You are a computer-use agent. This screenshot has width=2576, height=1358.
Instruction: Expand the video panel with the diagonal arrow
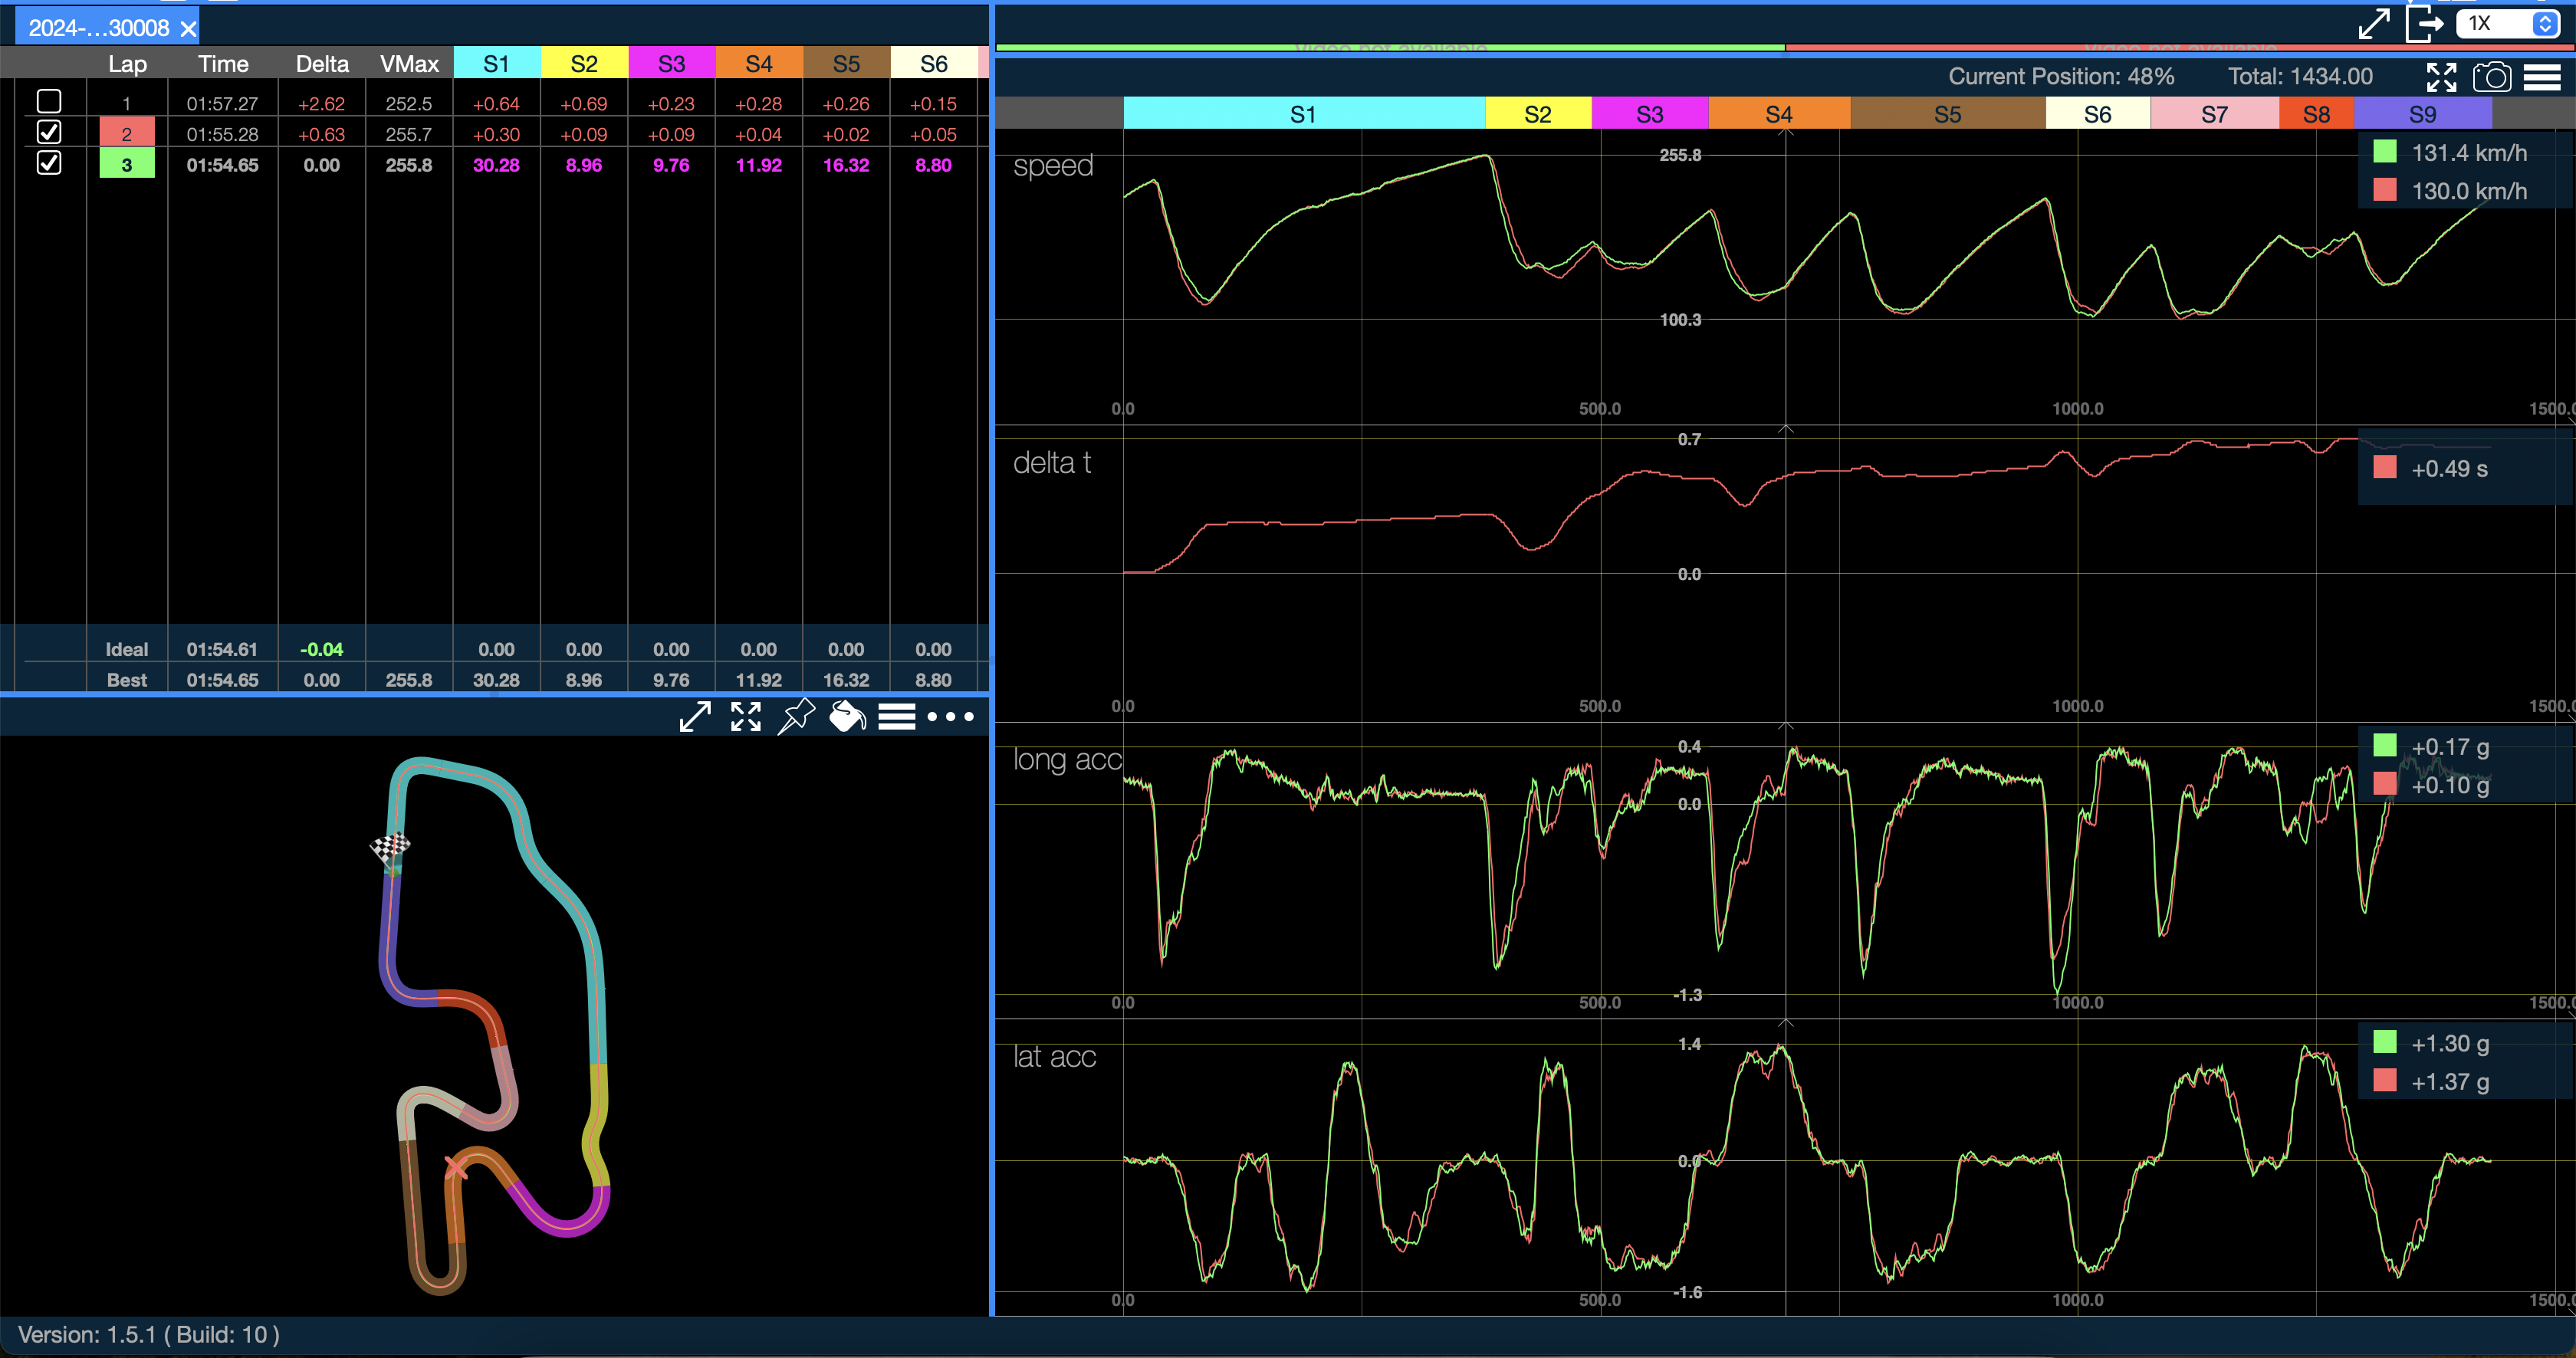[x=2374, y=24]
